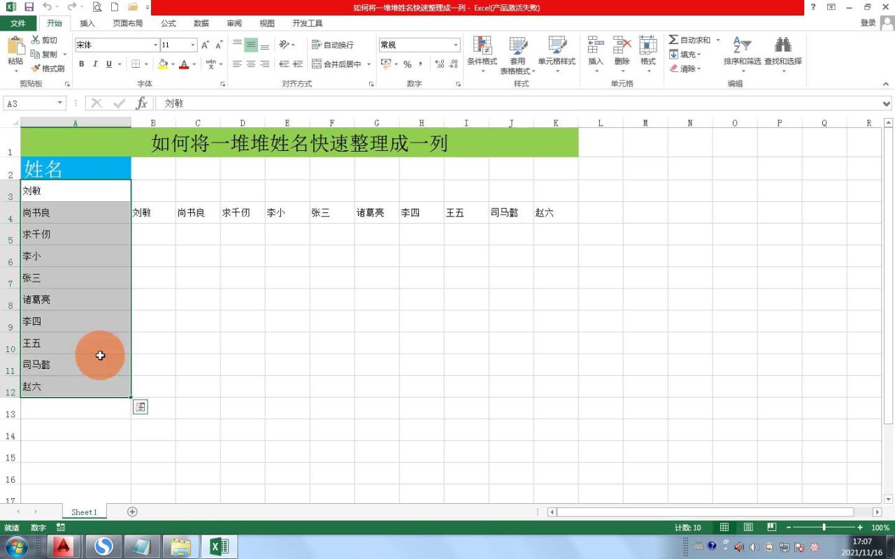Screen dimensions: 895x559
Task: Increase indent in alignment group
Action: (298, 64)
